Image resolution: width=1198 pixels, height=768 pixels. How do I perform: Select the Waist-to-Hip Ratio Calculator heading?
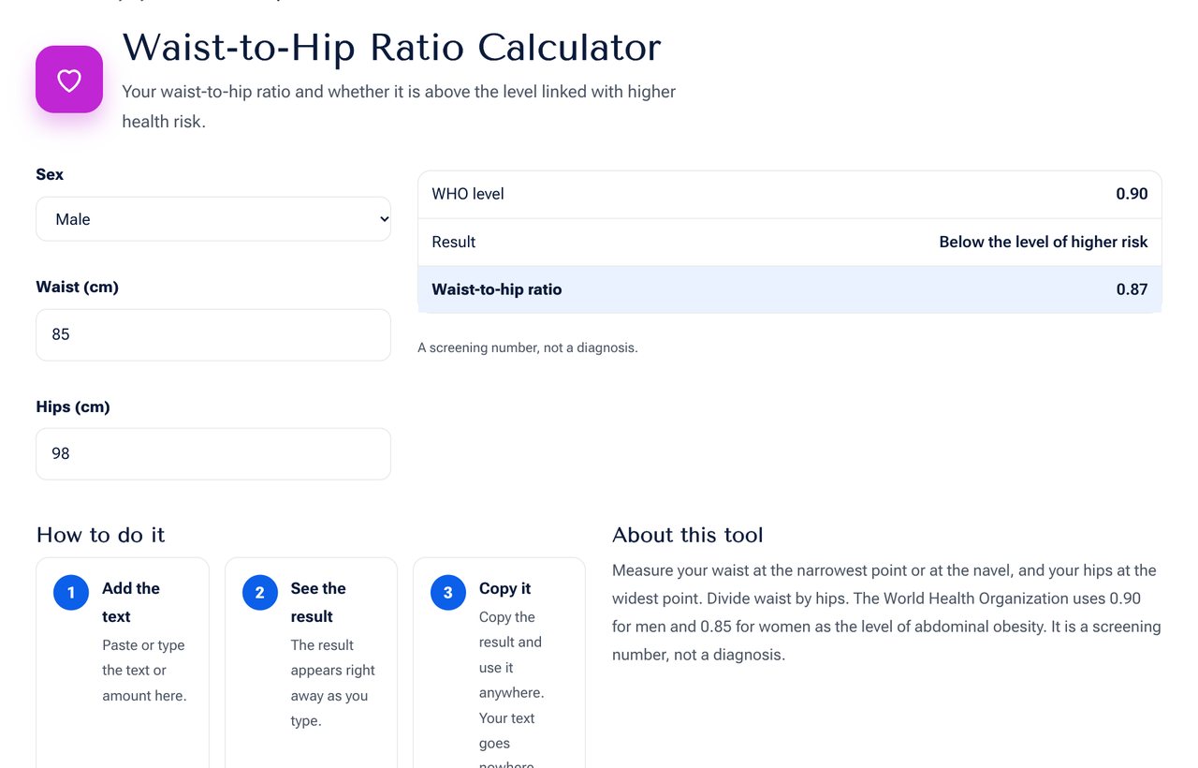click(x=391, y=48)
